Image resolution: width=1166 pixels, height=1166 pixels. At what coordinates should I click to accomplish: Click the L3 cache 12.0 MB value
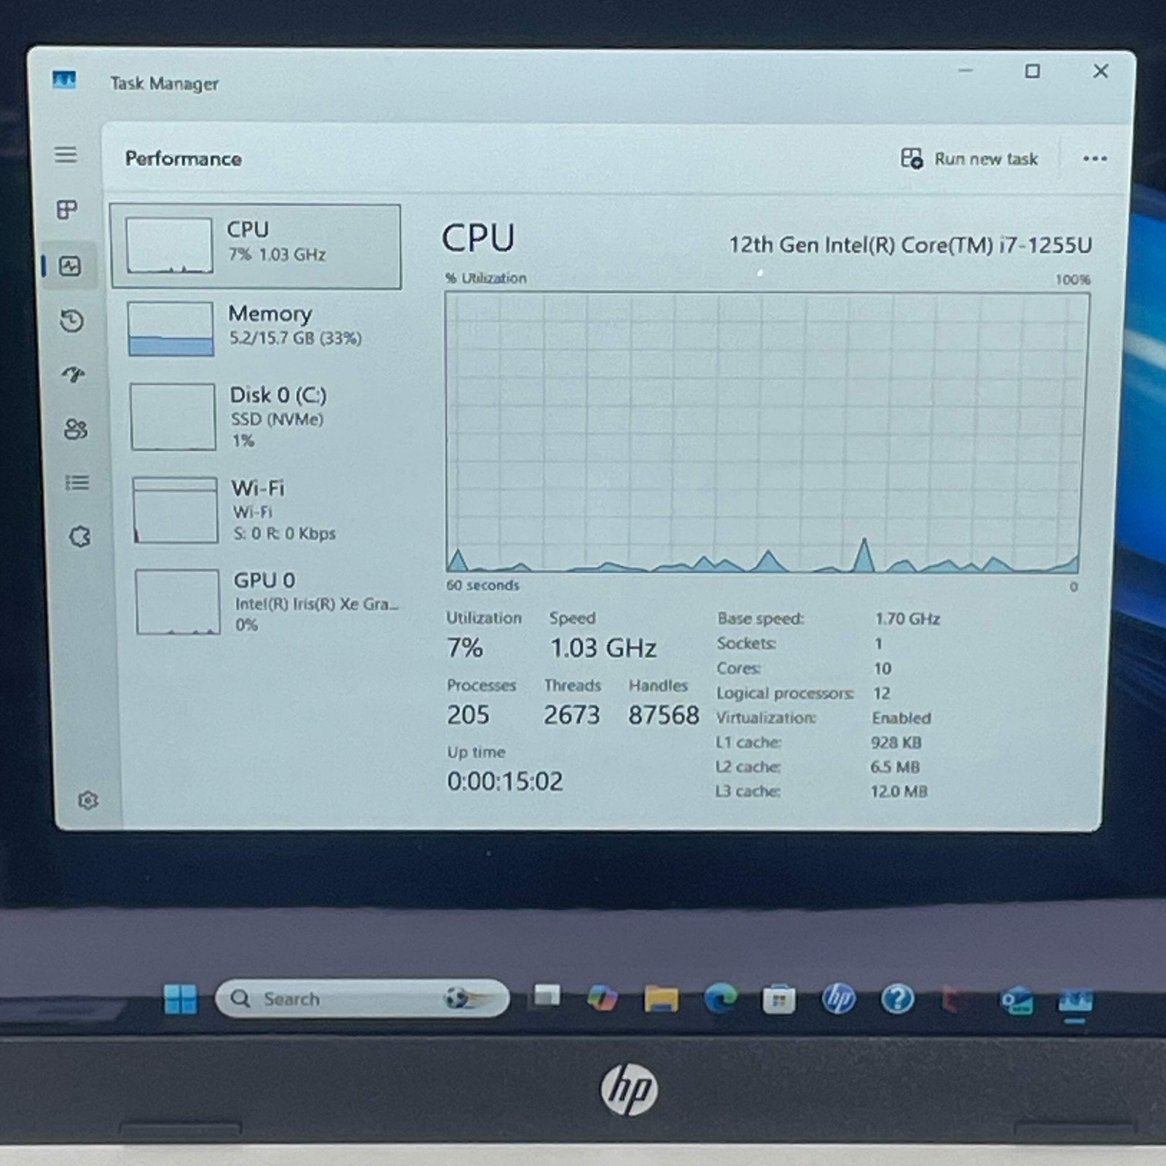(899, 791)
